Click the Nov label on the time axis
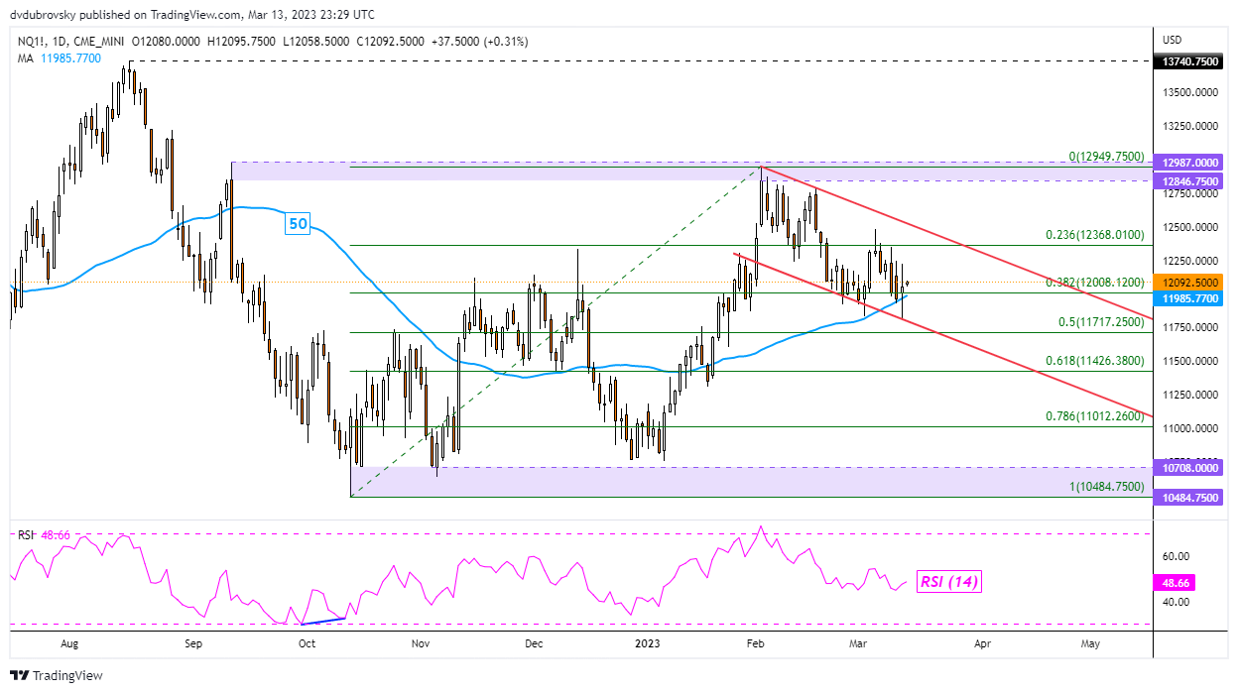The height and width of the screenshot is (693, 1238). (421, 643)
